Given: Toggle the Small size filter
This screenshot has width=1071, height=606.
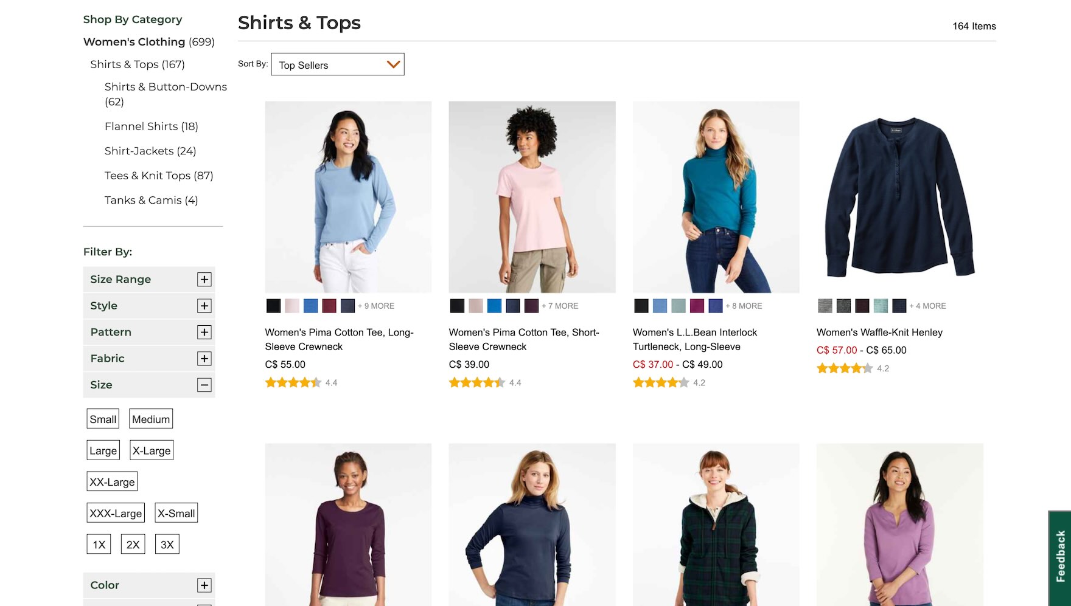Looking at the screenshot, I should click(x=103, y=419).
